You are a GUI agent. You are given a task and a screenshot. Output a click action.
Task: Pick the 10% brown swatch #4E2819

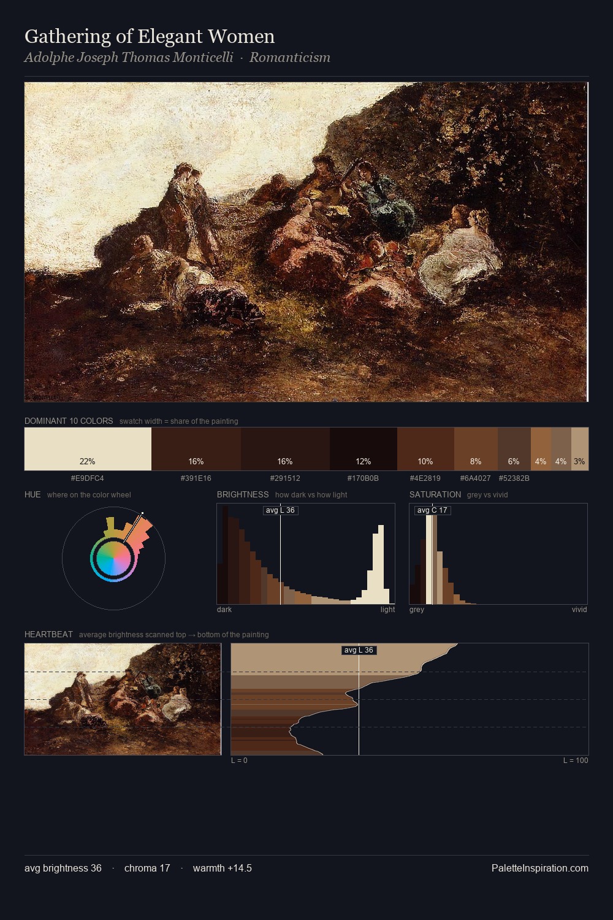425,449
